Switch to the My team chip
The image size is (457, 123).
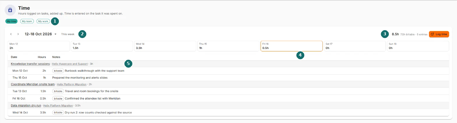27,21
